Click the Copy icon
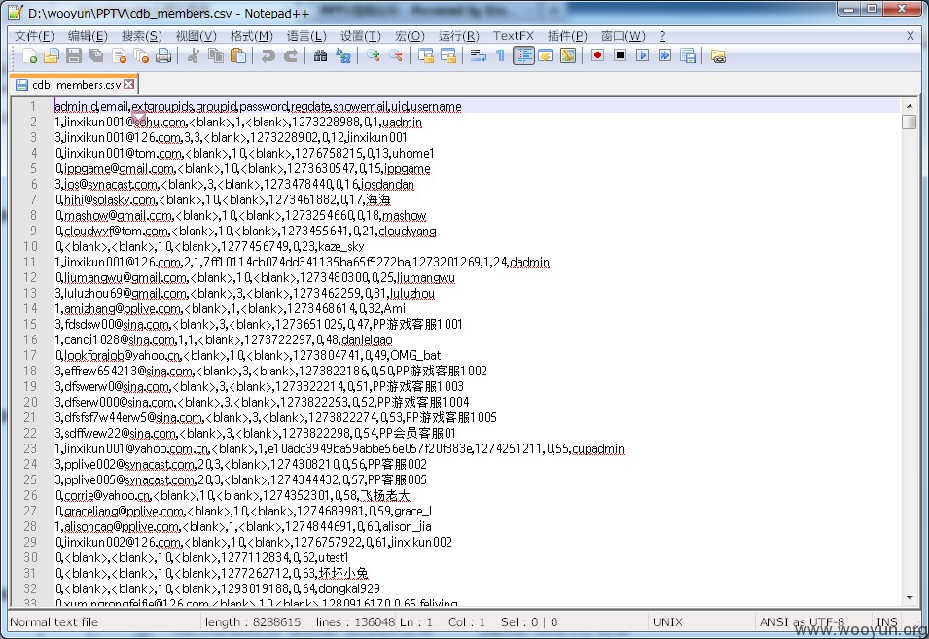 click(216, 56)
